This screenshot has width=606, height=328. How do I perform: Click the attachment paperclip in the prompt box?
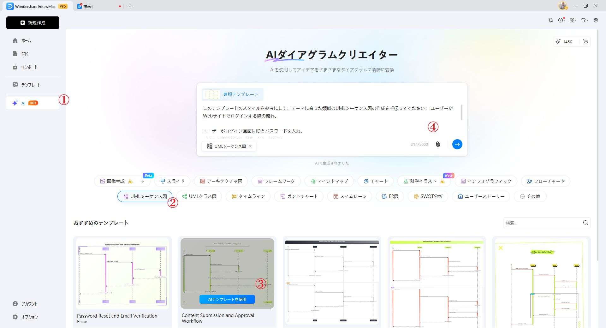[438, 144]
